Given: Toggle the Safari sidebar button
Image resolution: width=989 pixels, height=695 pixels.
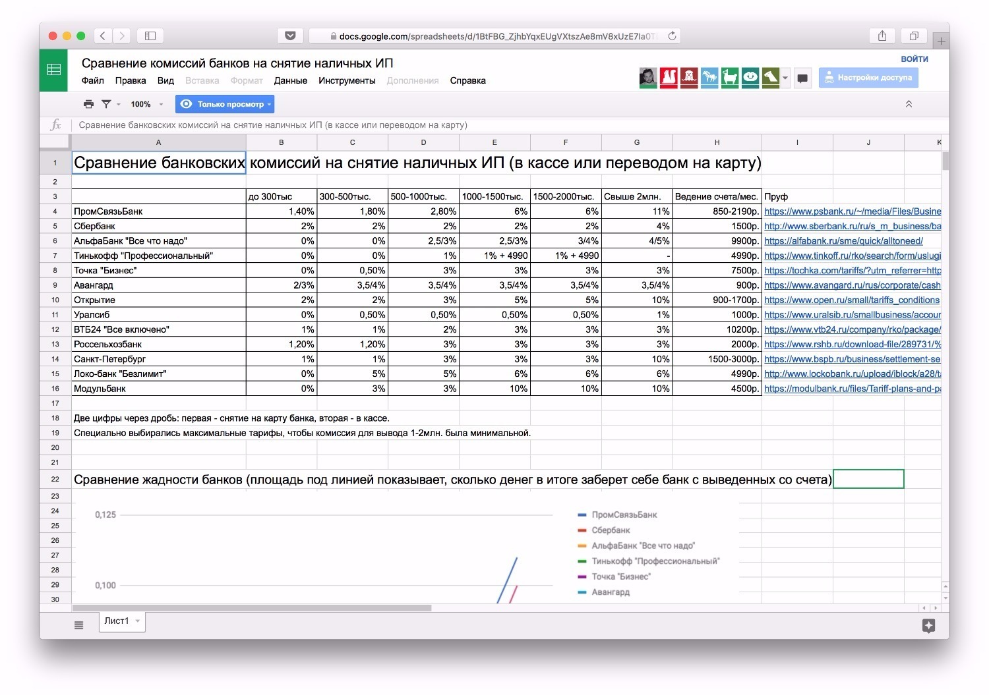Looking at the screenshot, I should click(150, 36).
